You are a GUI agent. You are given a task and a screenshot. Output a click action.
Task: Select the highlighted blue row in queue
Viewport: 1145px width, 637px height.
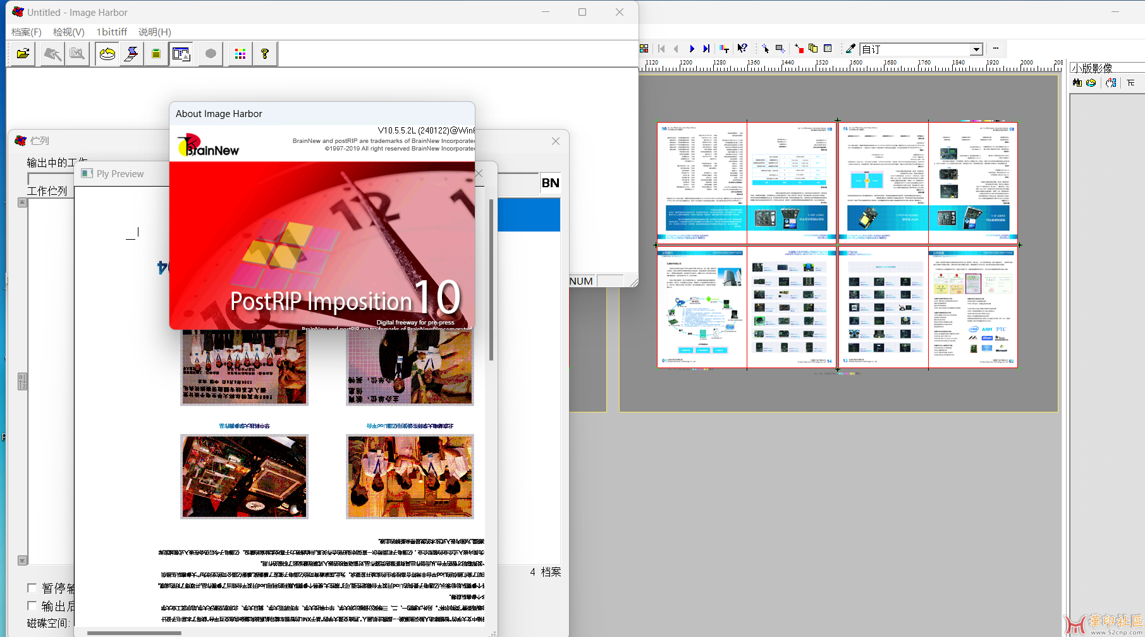(x=529, y=215)
